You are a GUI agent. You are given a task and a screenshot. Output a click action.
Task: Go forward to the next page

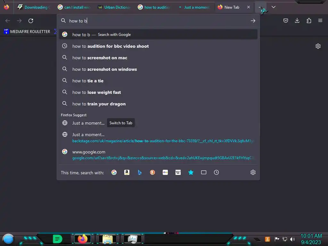[x=19, y=21]
